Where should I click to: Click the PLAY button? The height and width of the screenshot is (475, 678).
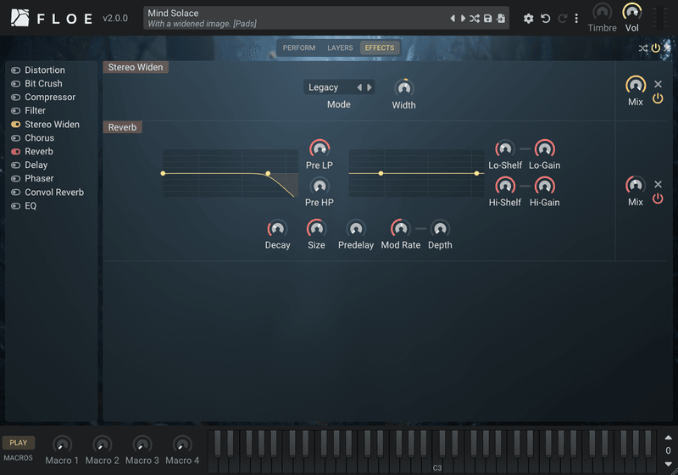(x=18, y=443)
